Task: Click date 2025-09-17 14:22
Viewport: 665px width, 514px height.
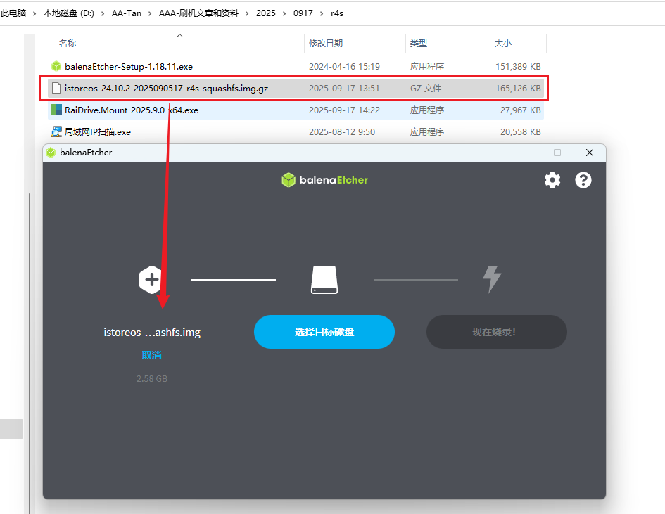Action: click(344, 110)
